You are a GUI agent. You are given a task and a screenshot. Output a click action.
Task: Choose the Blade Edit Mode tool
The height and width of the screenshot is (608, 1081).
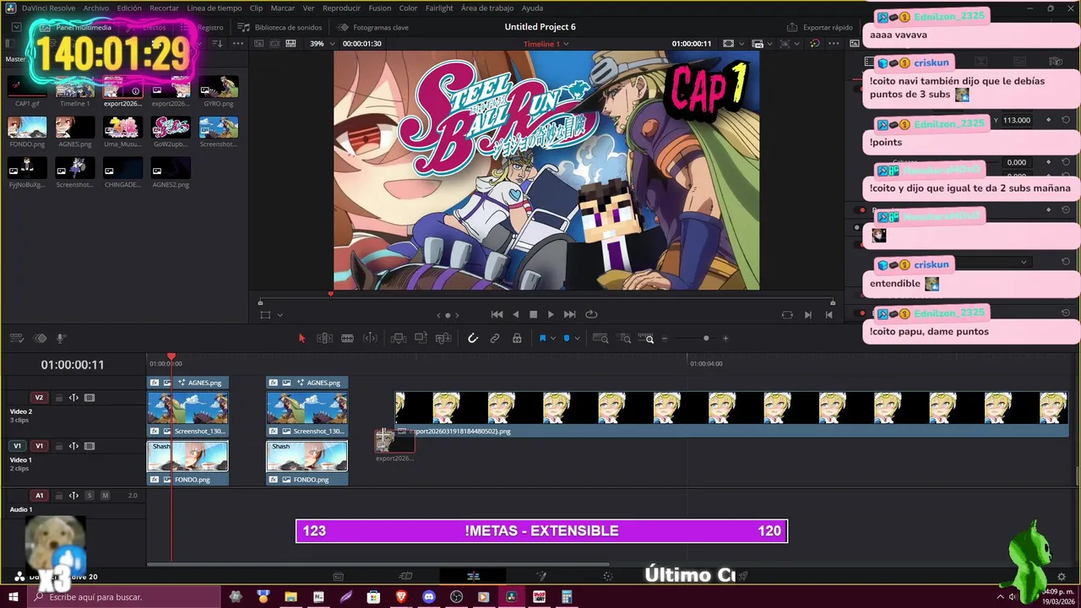point(347,339)
